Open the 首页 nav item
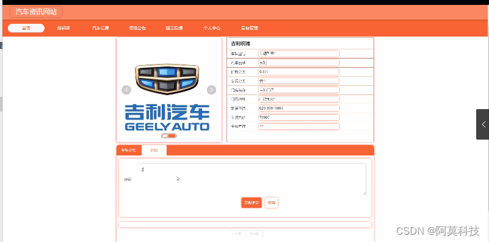This screenshot has width=489, height=242. coord(26,28)
